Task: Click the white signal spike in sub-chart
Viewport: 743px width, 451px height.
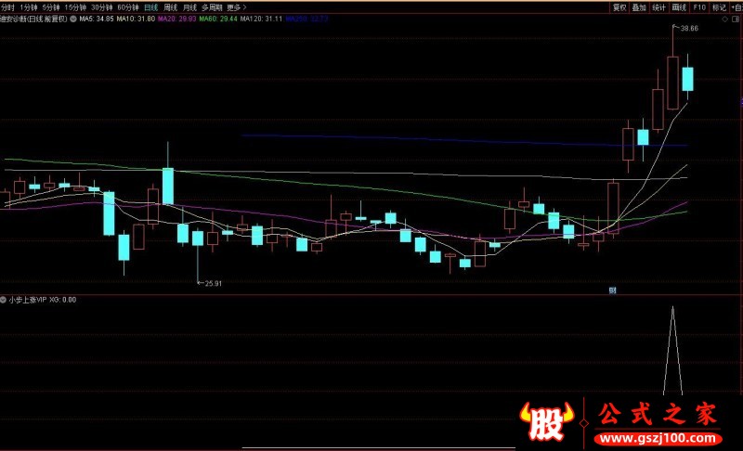Action: (672, 350)
